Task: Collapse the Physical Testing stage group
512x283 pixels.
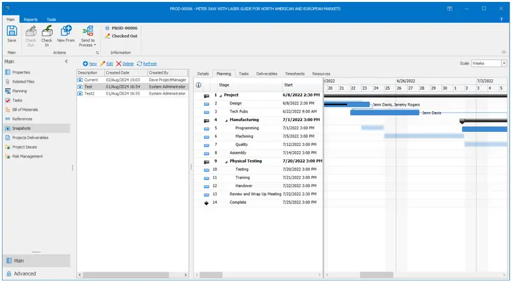Action: coord(227,161)
